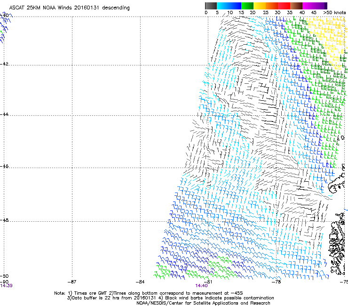Screen dimensions: 348x306
Task: Pick the green 15–20 knots legend swatch
Action: coord(247,6)
